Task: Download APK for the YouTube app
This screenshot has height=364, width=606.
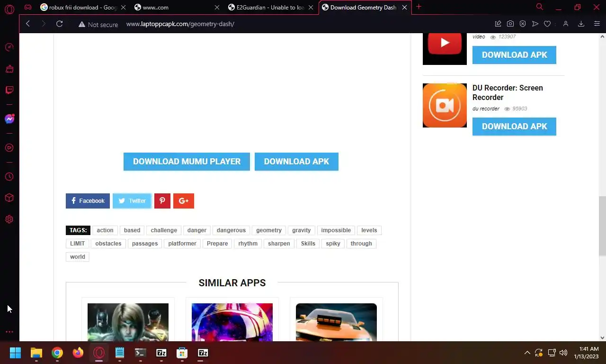Action: point(514,55)
